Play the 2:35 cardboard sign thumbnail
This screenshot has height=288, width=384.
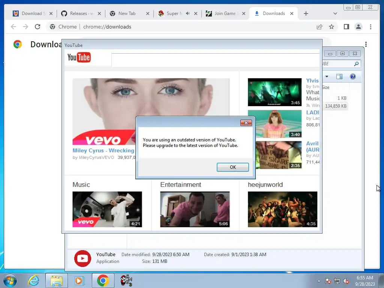279,155
